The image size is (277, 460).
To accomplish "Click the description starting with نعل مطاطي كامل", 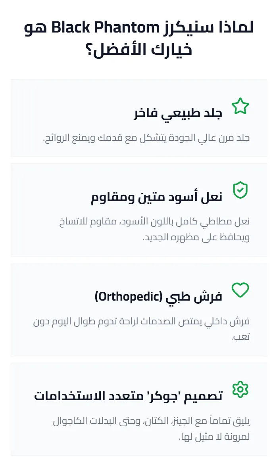I will tap(154, 229).
